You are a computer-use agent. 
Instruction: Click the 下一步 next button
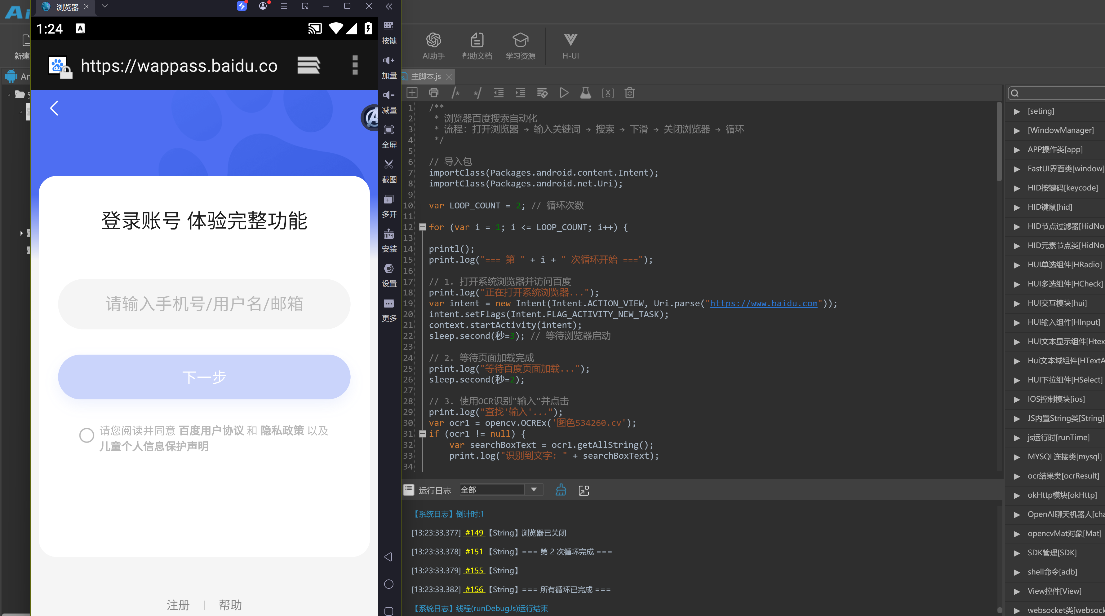click(x=204, y=377)
